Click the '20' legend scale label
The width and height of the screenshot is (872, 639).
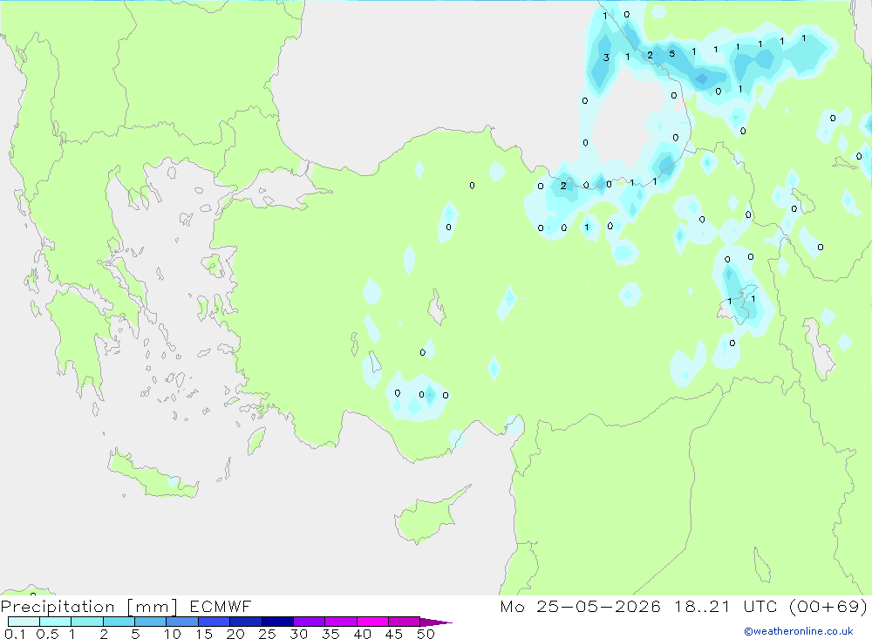235,634
